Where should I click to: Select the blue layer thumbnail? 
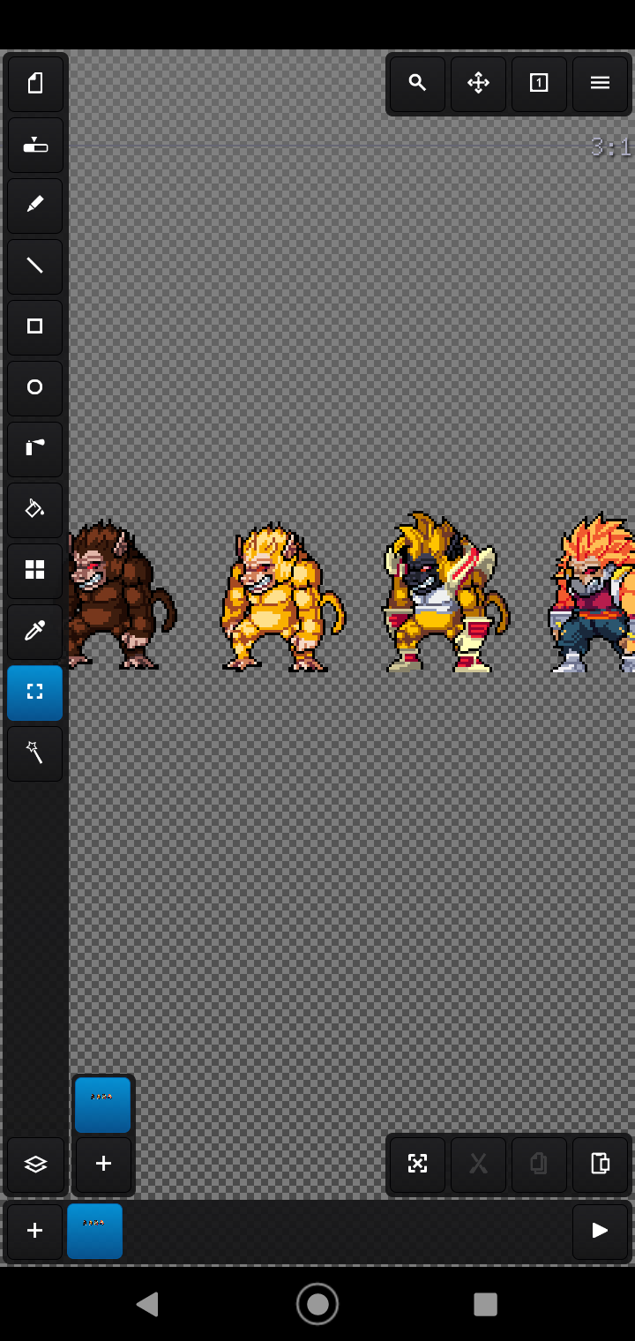tap(103, 1105)
